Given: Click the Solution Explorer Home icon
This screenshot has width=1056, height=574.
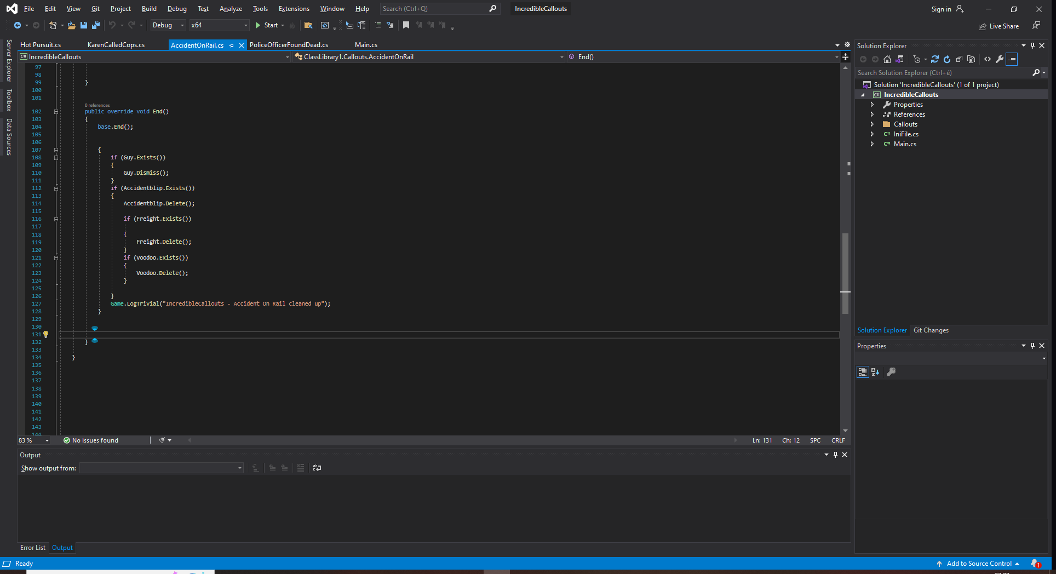Looking at the screenshot, I should tap(887, 59).
